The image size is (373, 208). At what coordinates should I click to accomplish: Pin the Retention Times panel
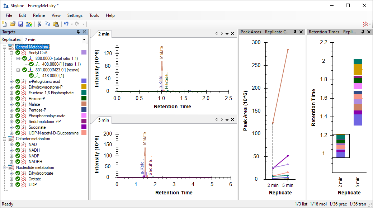[363, 32]
